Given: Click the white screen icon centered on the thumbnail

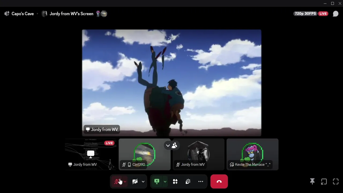Looking at the screenshot, I should pos(91,154).
